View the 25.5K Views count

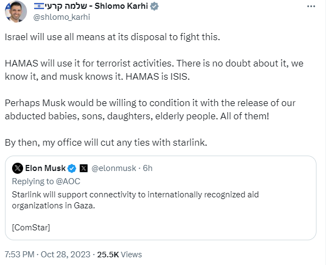119,255
